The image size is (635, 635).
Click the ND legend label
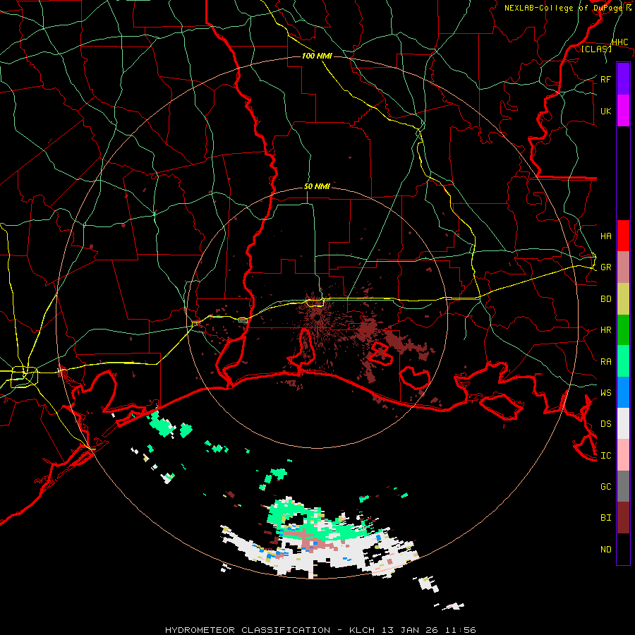605,550
